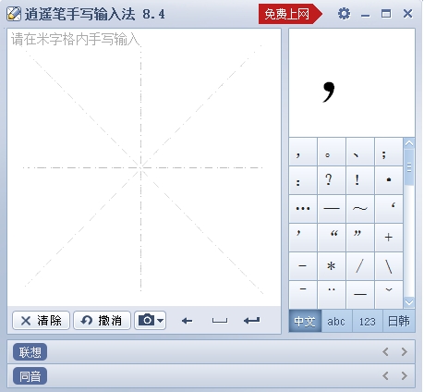Click the 免费上网 red banner link
Screen dimensions: 424x392
[x=290, y=14]
